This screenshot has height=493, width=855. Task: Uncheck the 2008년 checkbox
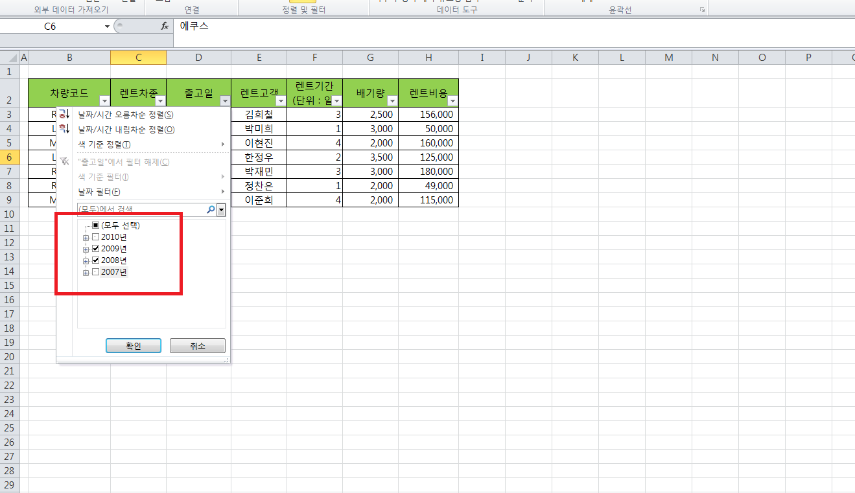[x=96, y=260]
